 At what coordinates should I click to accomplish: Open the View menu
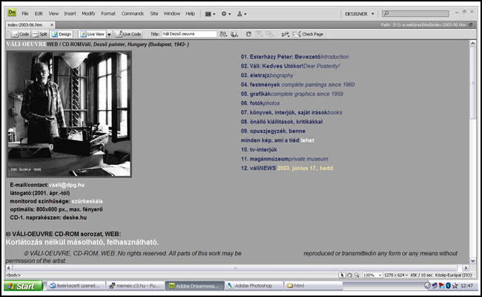[53, 14]
